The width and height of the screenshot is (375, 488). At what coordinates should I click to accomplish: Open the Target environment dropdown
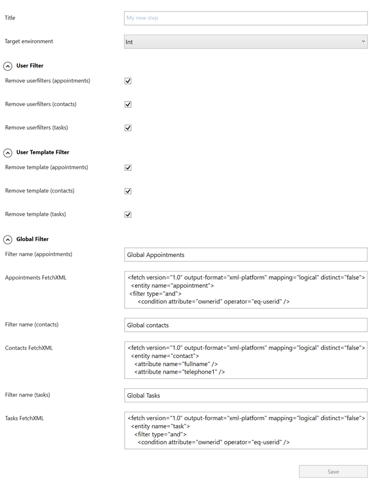pyautogui.click(x=245, y=41)
